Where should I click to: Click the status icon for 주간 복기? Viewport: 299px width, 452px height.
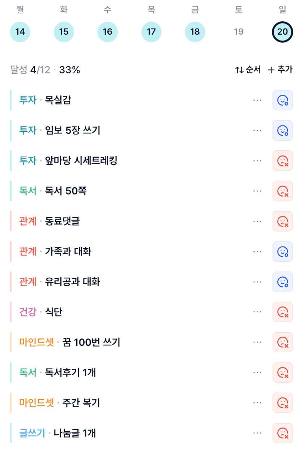click(x=282, y=402)
